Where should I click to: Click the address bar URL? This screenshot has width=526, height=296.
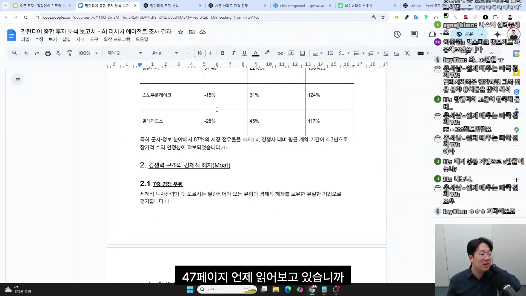tap(151, 17)
